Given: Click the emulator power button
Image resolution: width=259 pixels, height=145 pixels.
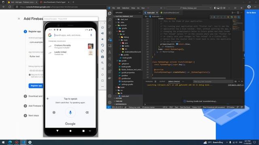Looking at the screenshot, I should click(x=102, y=27).
